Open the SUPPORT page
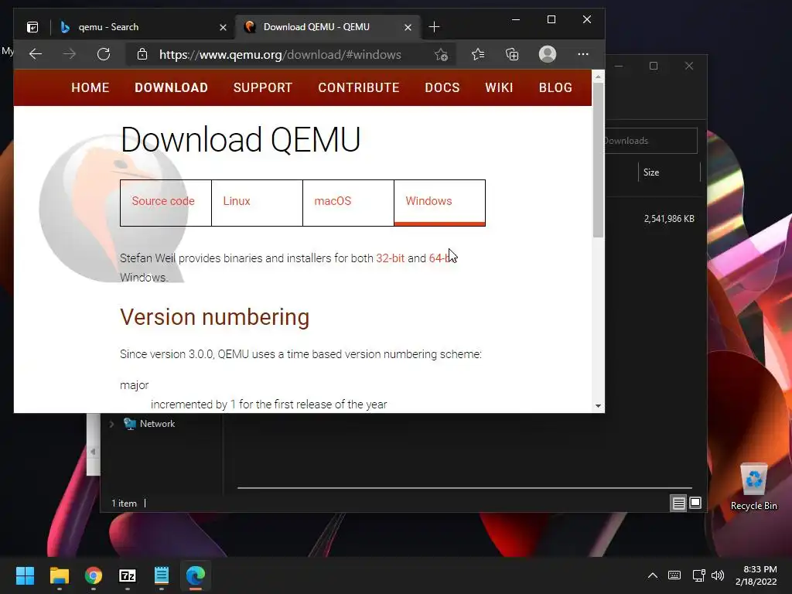The height and width of the screenshot is (594, 792). pyautogui.click(x=263, y=88)
